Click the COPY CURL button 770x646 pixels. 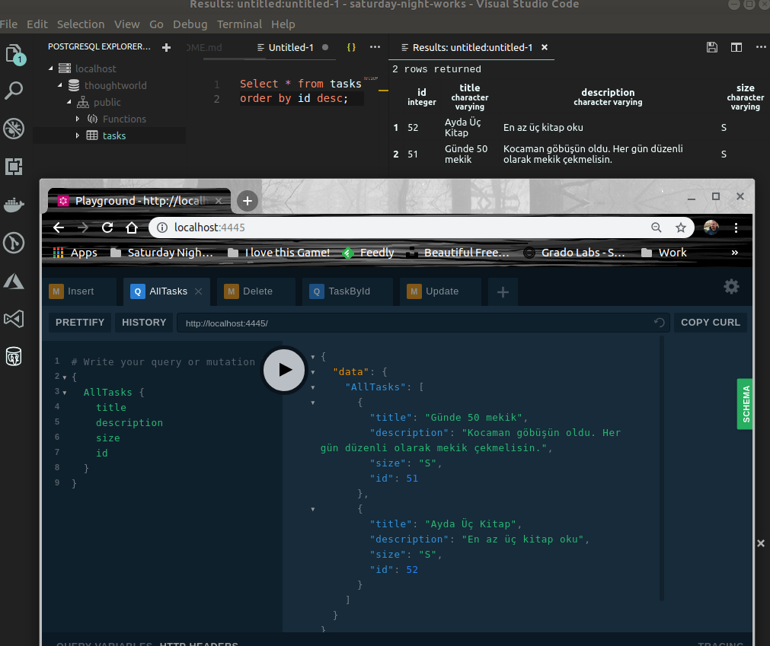click(710, 323)
